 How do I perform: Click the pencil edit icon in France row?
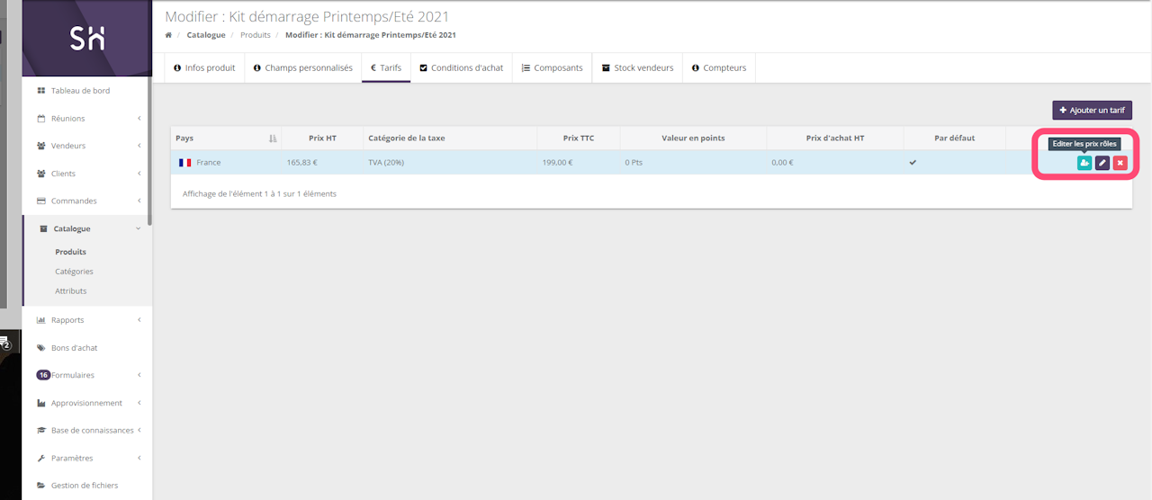click(x=1102, y=163)
